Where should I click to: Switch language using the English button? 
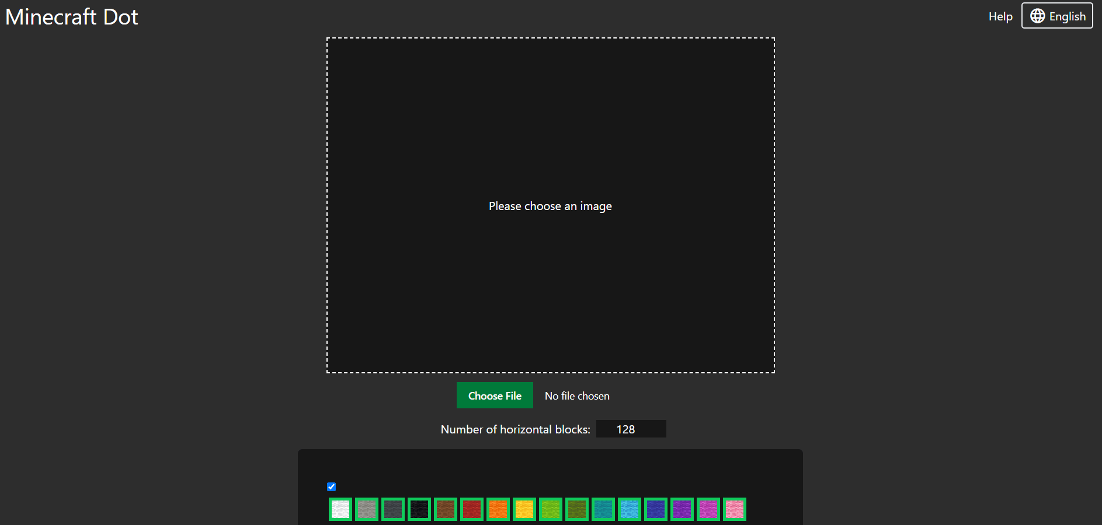[x=1057, y=16]
